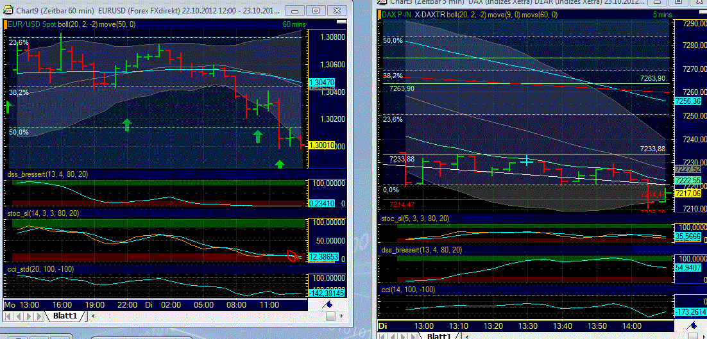Click the stoc_sl(14, 3, 3, 80, 20) indicator label
707x339 pixels.
pyautogui.click(x=43, y=213)
